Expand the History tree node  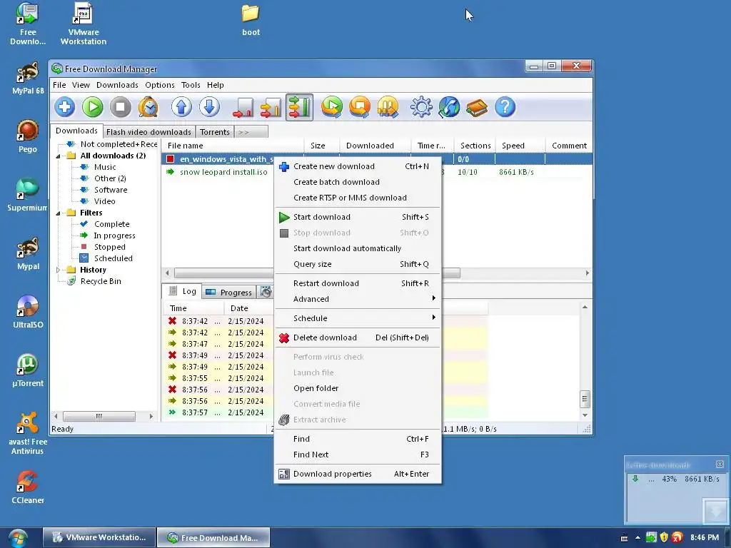(x=59, y=270)
